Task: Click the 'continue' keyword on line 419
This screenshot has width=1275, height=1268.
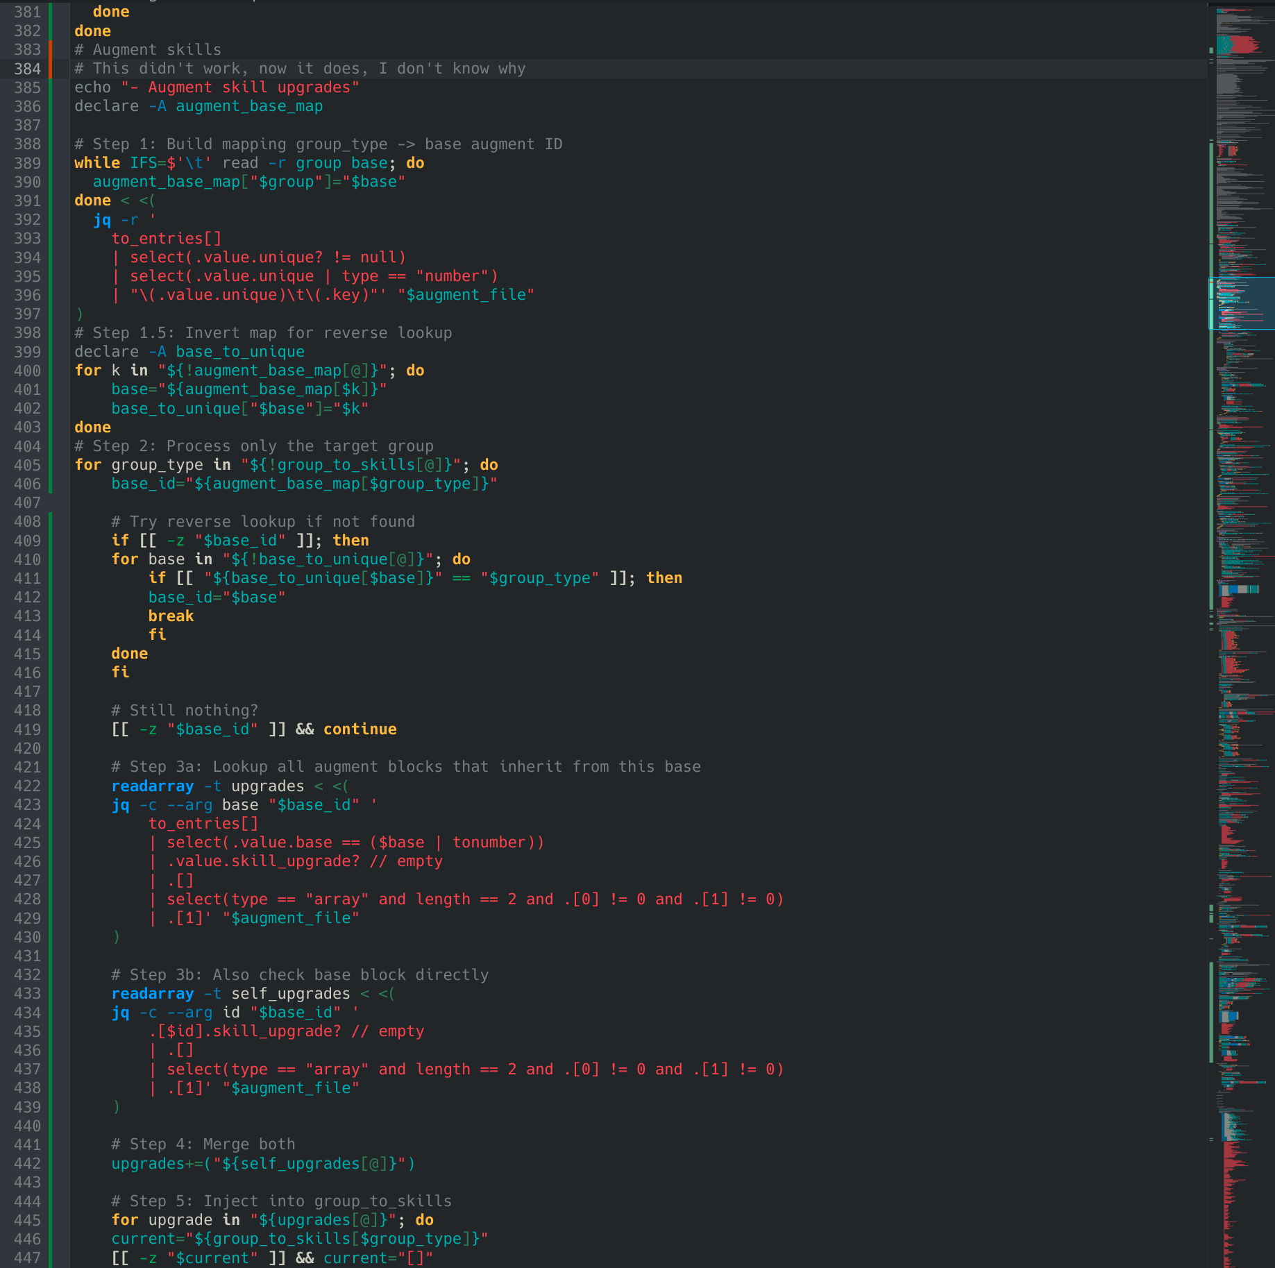Action: 360,729
